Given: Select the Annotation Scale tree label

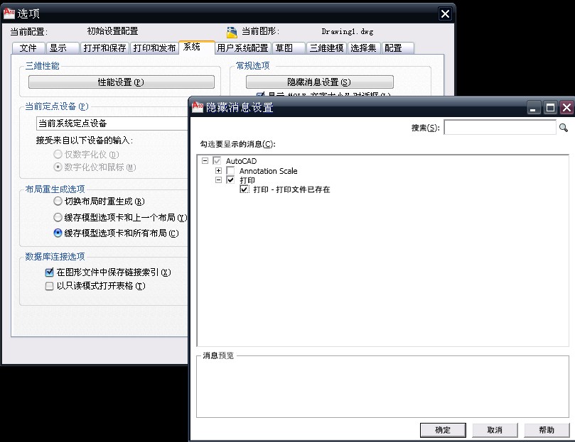Looking at the screenshot, I should [x=268, y=171].
